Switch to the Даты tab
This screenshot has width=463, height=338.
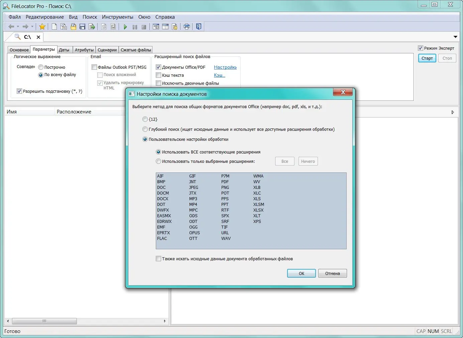pyautogui.click(x=64, y=50)
